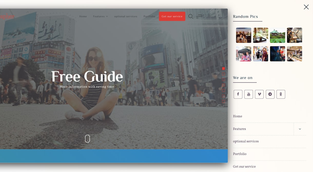Viewport: 313px width, 172px height.
Task: Close the side panel with the X icon
Action: (306, 7)
